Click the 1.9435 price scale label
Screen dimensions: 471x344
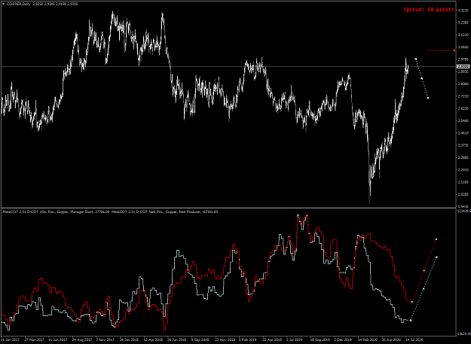click(x=463, y=206)
